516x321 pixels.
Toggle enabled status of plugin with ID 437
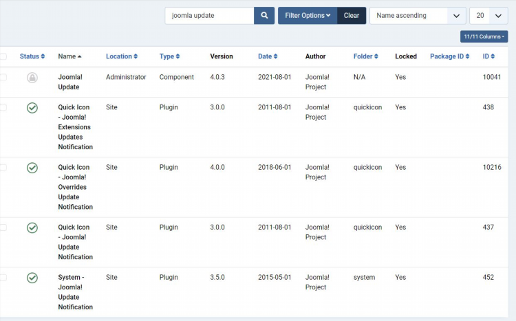[32, 228]
